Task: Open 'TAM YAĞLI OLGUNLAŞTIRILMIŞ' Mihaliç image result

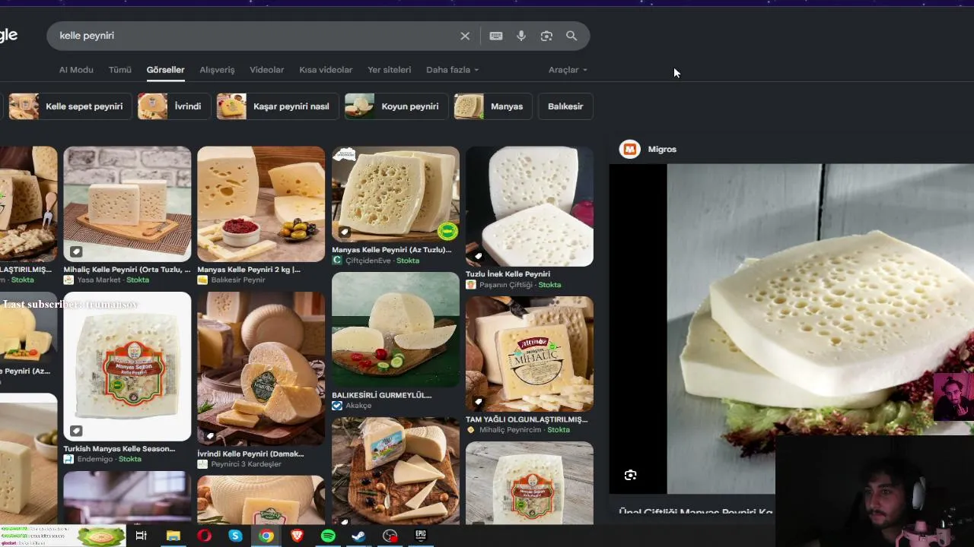Action: click(530, 354)
